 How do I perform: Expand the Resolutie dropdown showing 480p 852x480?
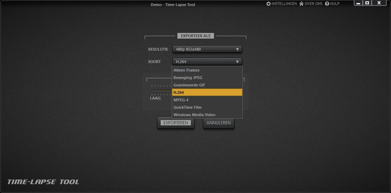point(207,49)
